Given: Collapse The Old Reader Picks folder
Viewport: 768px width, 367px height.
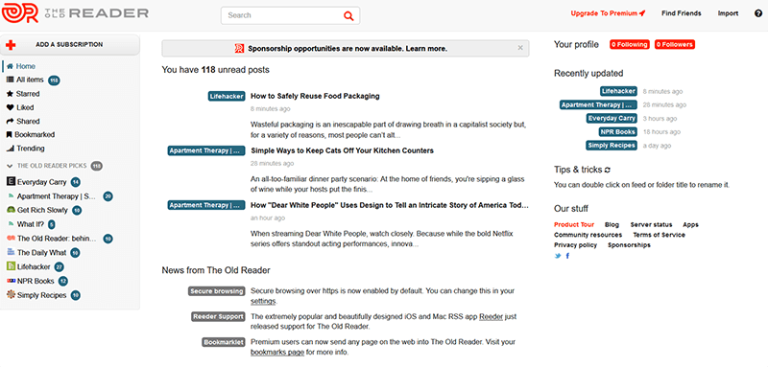Looking at the screenshot, I should pos(10,166).
